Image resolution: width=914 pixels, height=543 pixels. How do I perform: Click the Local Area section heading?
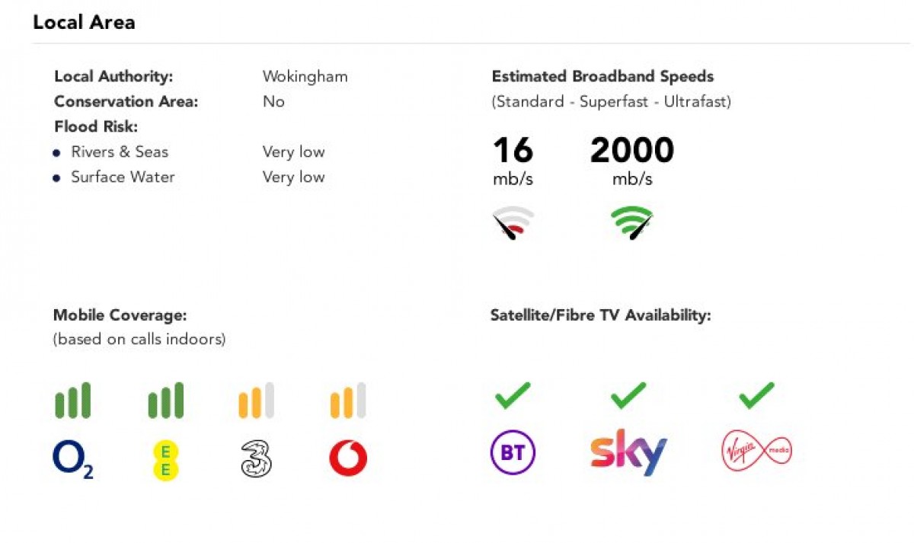[x=84, y=22]
